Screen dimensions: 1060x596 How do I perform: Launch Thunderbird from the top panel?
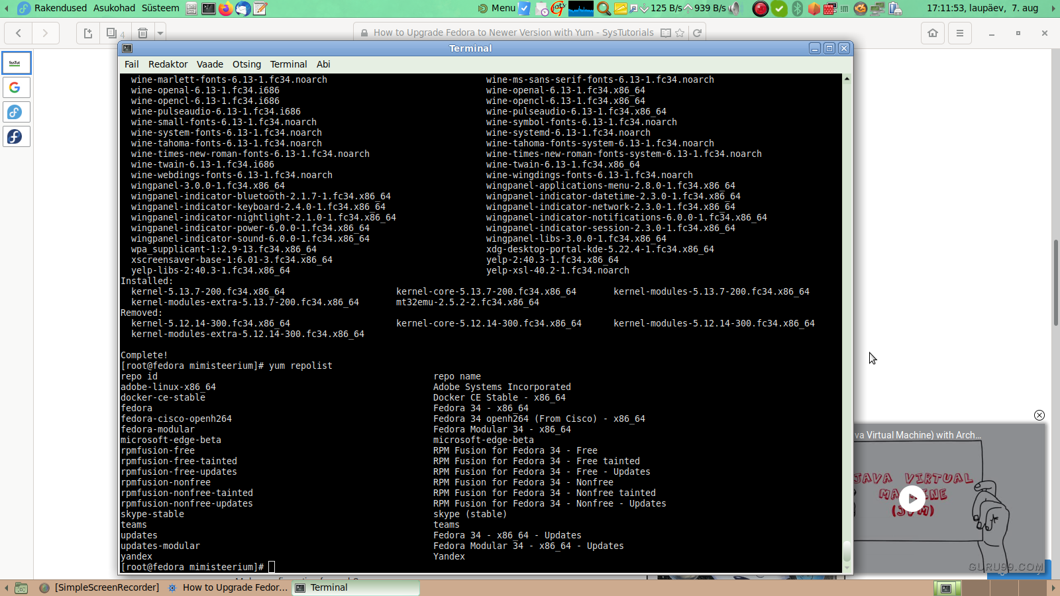[x=243, y=9]
